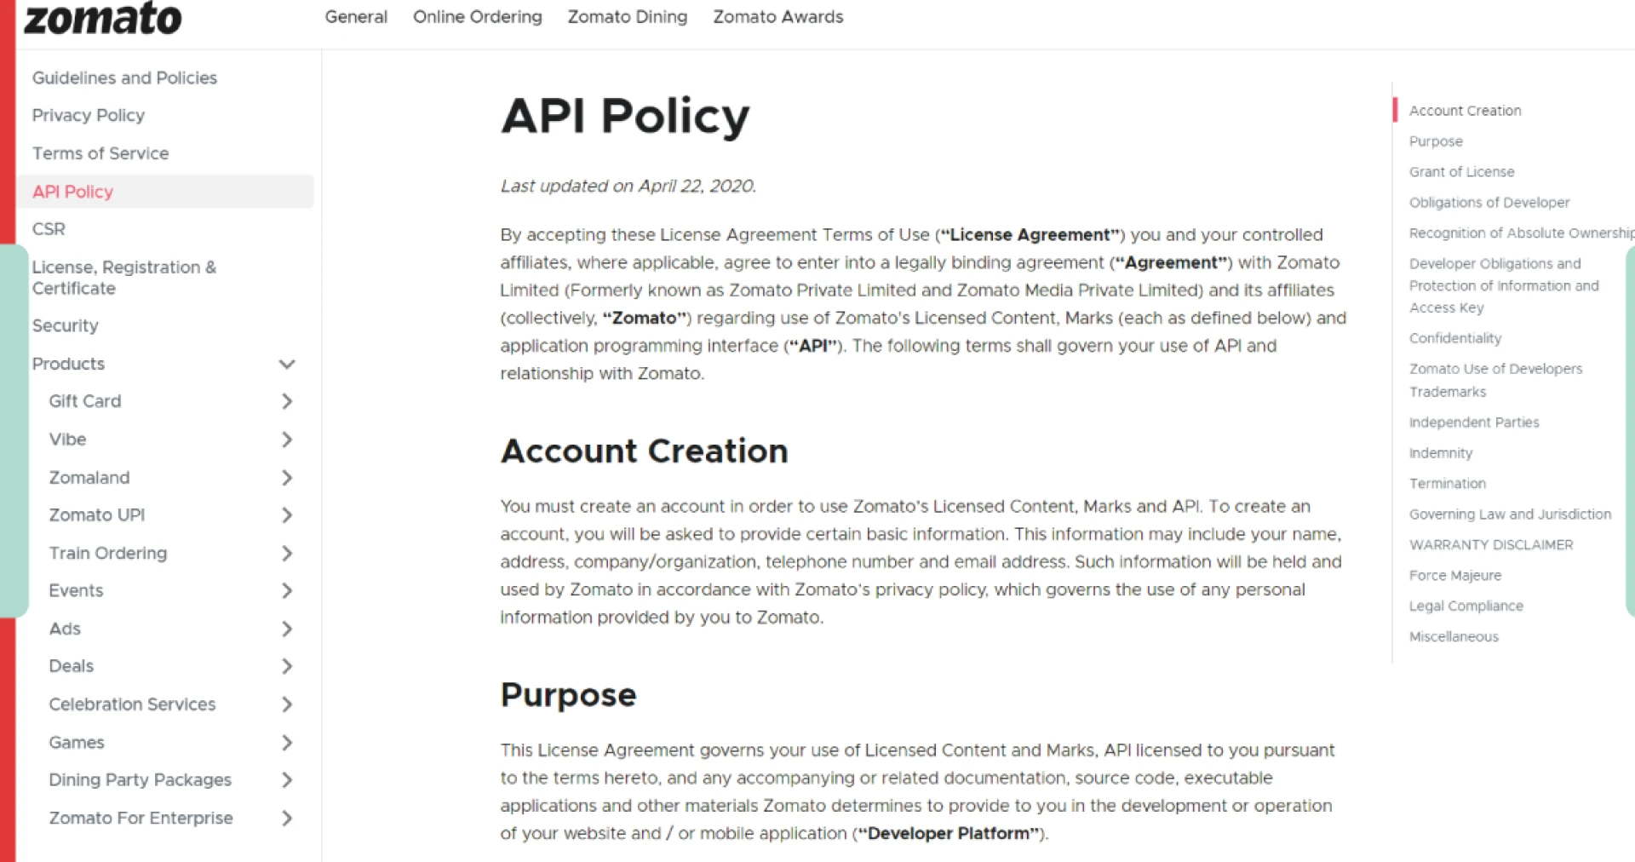View the CSR page
This screenshot has width=1635, height=862.
(x=48, y=228)
